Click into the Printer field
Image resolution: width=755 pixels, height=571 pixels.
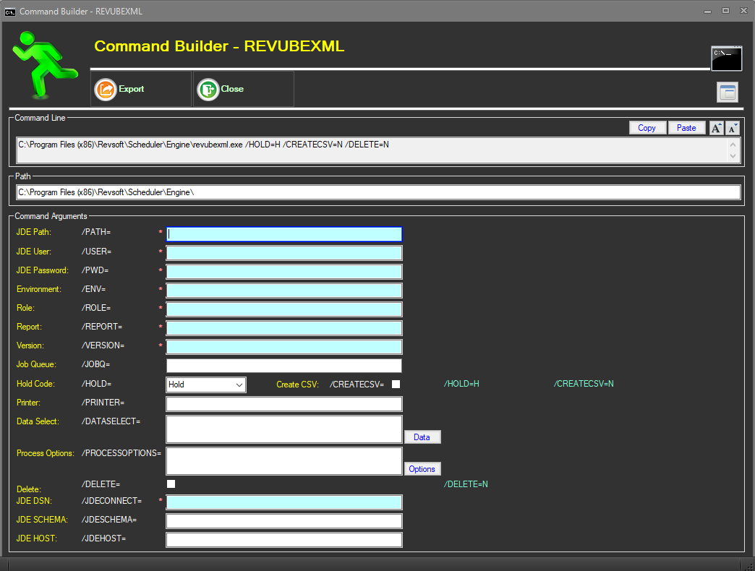(283, 403)
